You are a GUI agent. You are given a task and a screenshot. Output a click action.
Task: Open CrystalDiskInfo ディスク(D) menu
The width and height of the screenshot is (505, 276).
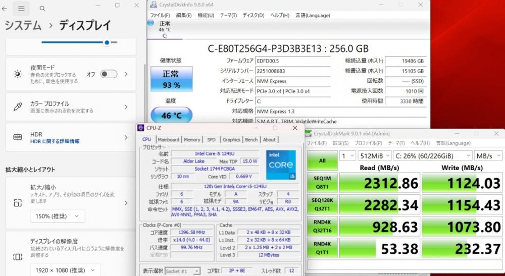coord(254,16)
